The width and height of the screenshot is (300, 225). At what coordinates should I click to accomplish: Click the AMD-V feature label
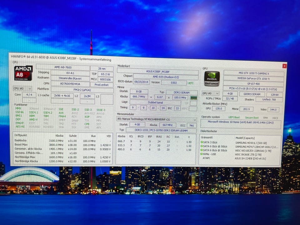33,120
